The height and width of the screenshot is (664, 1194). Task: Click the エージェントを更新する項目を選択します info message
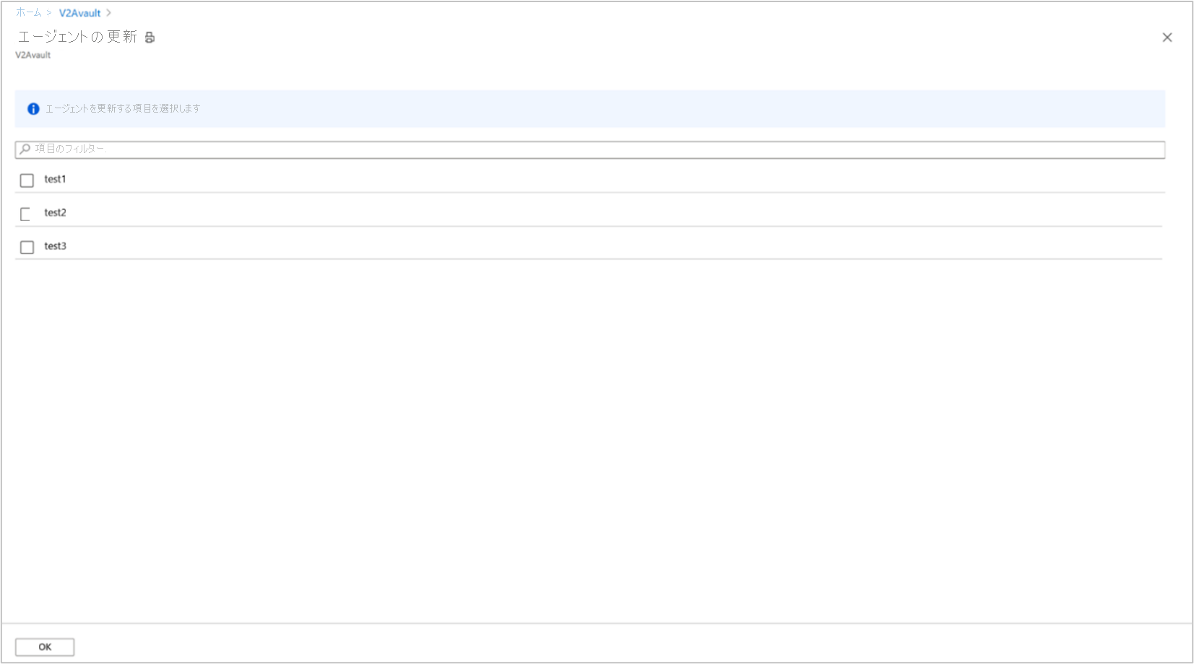pyautogui.click(x=123, y=108)
